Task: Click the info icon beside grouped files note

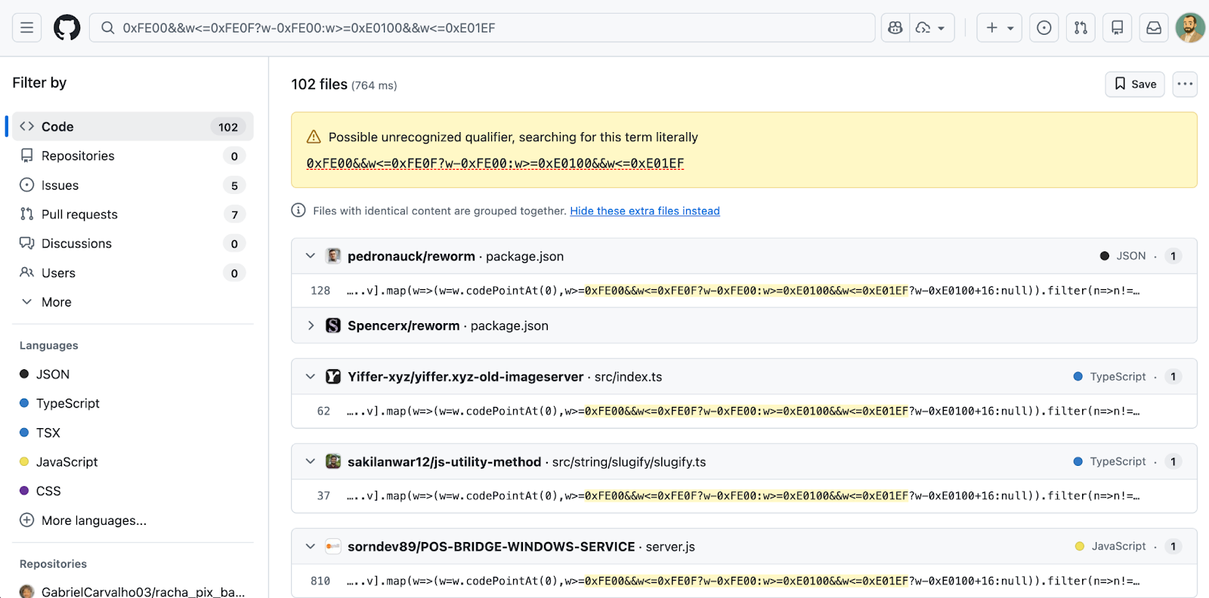Action: 298,210
